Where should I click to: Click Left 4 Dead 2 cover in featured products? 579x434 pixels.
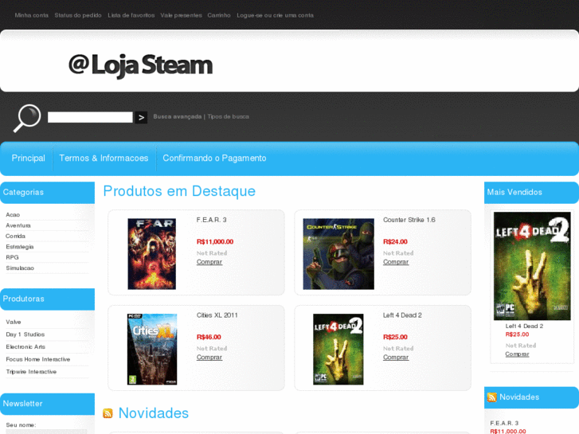click(x=338, y=349)
